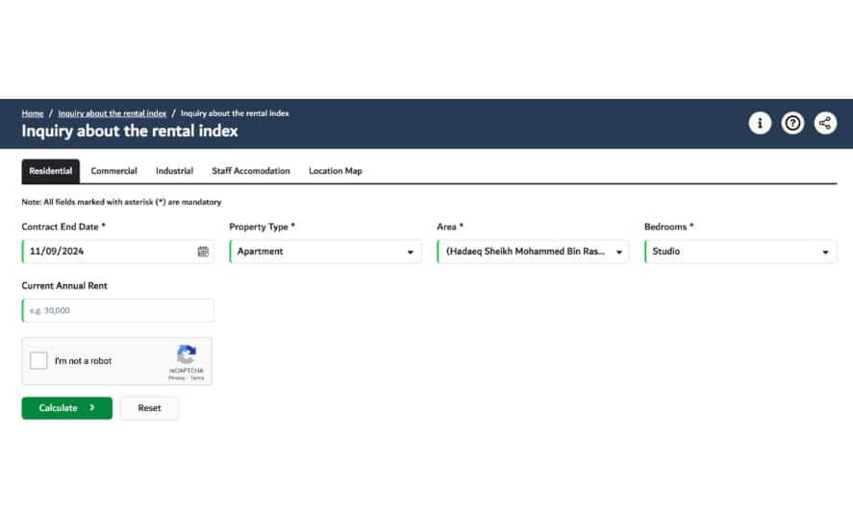Check the I'm not a robot box
Viewport: 853px width, 532px height.
click(x=38, y=361)
